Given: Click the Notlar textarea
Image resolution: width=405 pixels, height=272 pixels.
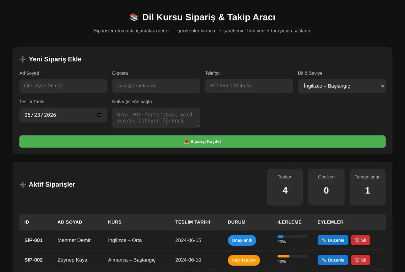Looking at the screenshot, I should [156, 118].
